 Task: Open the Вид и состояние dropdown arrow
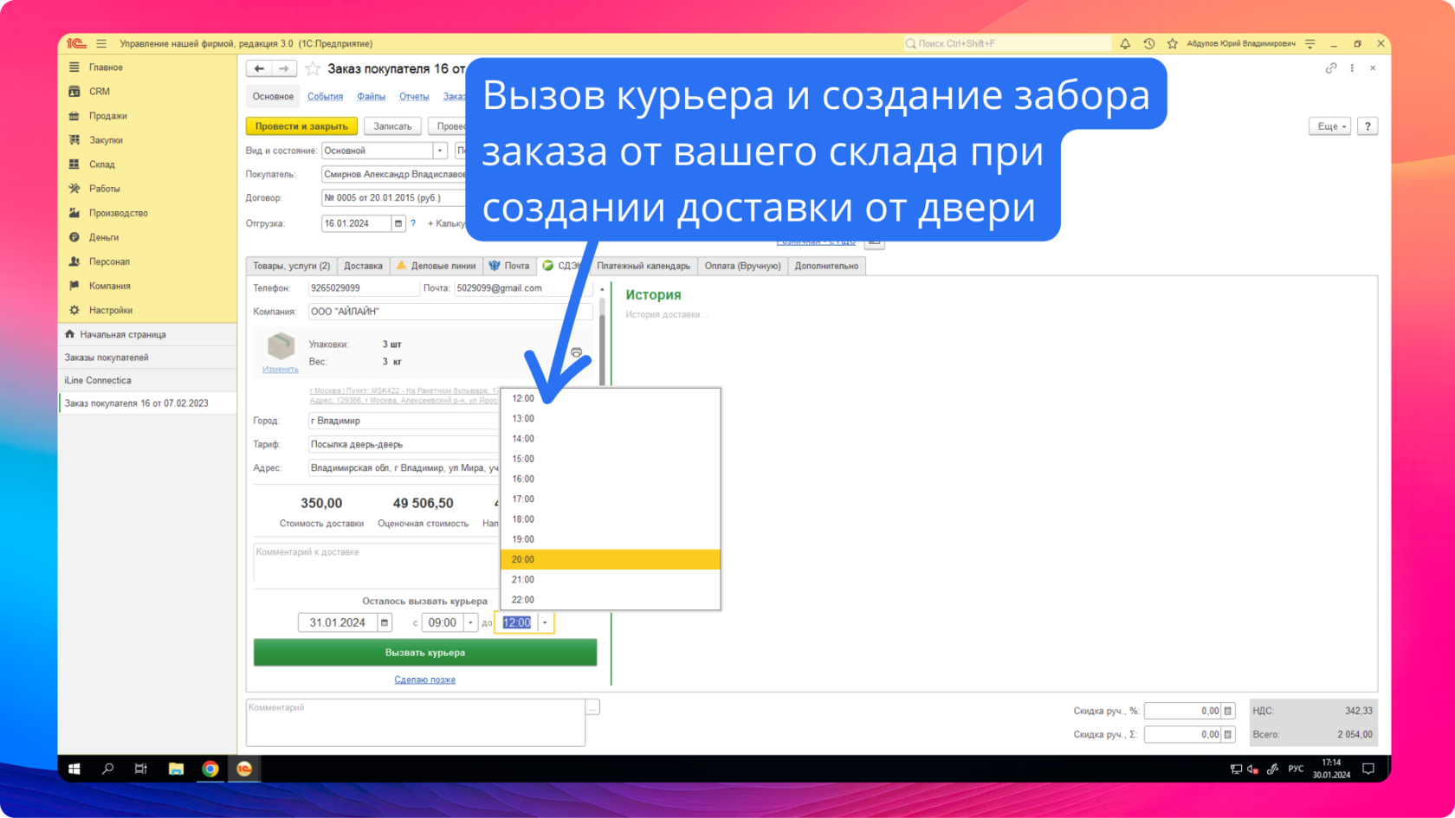coord(440,151)
